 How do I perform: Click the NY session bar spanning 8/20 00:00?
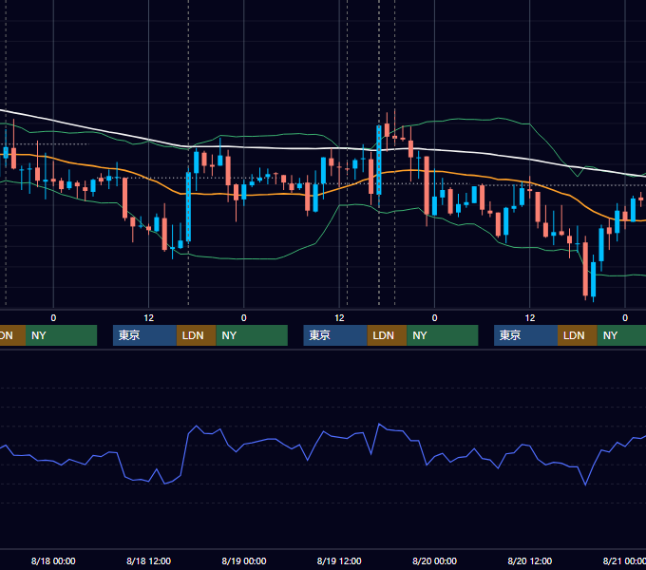click(x=443, y=335)
